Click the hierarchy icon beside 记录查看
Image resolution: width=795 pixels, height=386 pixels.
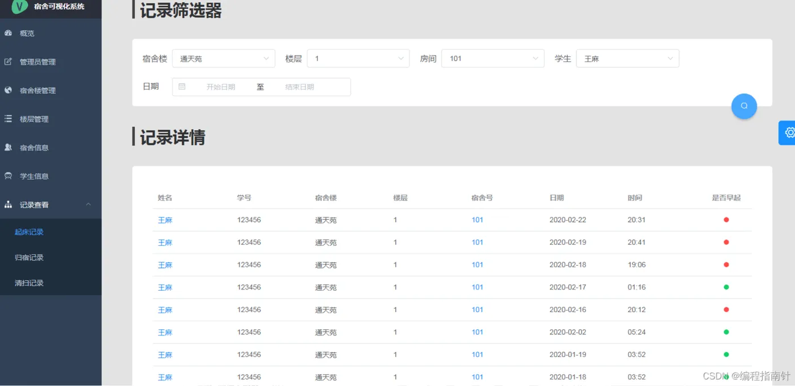click(8, 204)
